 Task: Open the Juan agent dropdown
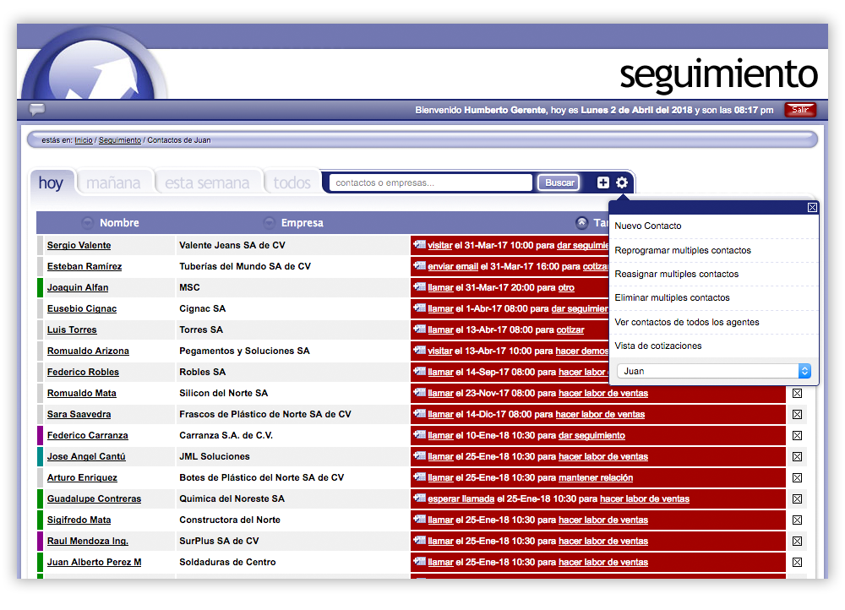pos(714,371)
